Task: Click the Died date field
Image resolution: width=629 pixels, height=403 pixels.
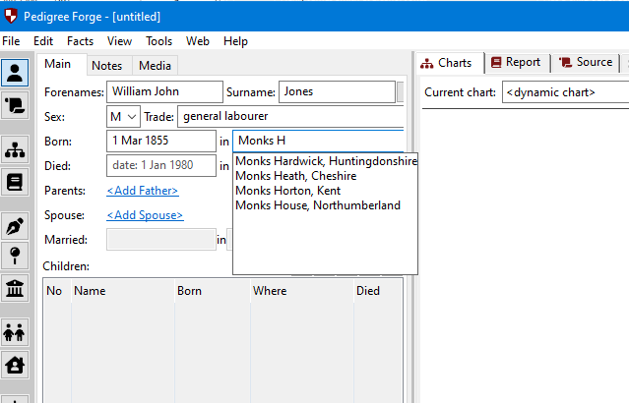Action: coord(160,165)
